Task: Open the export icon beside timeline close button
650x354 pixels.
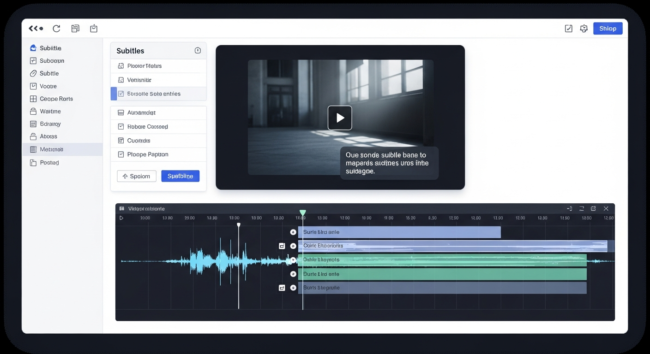Action: coord(593,208)
